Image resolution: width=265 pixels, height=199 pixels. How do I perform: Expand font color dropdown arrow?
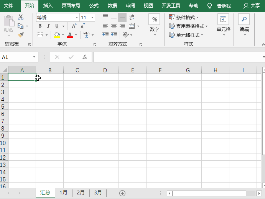76,35
